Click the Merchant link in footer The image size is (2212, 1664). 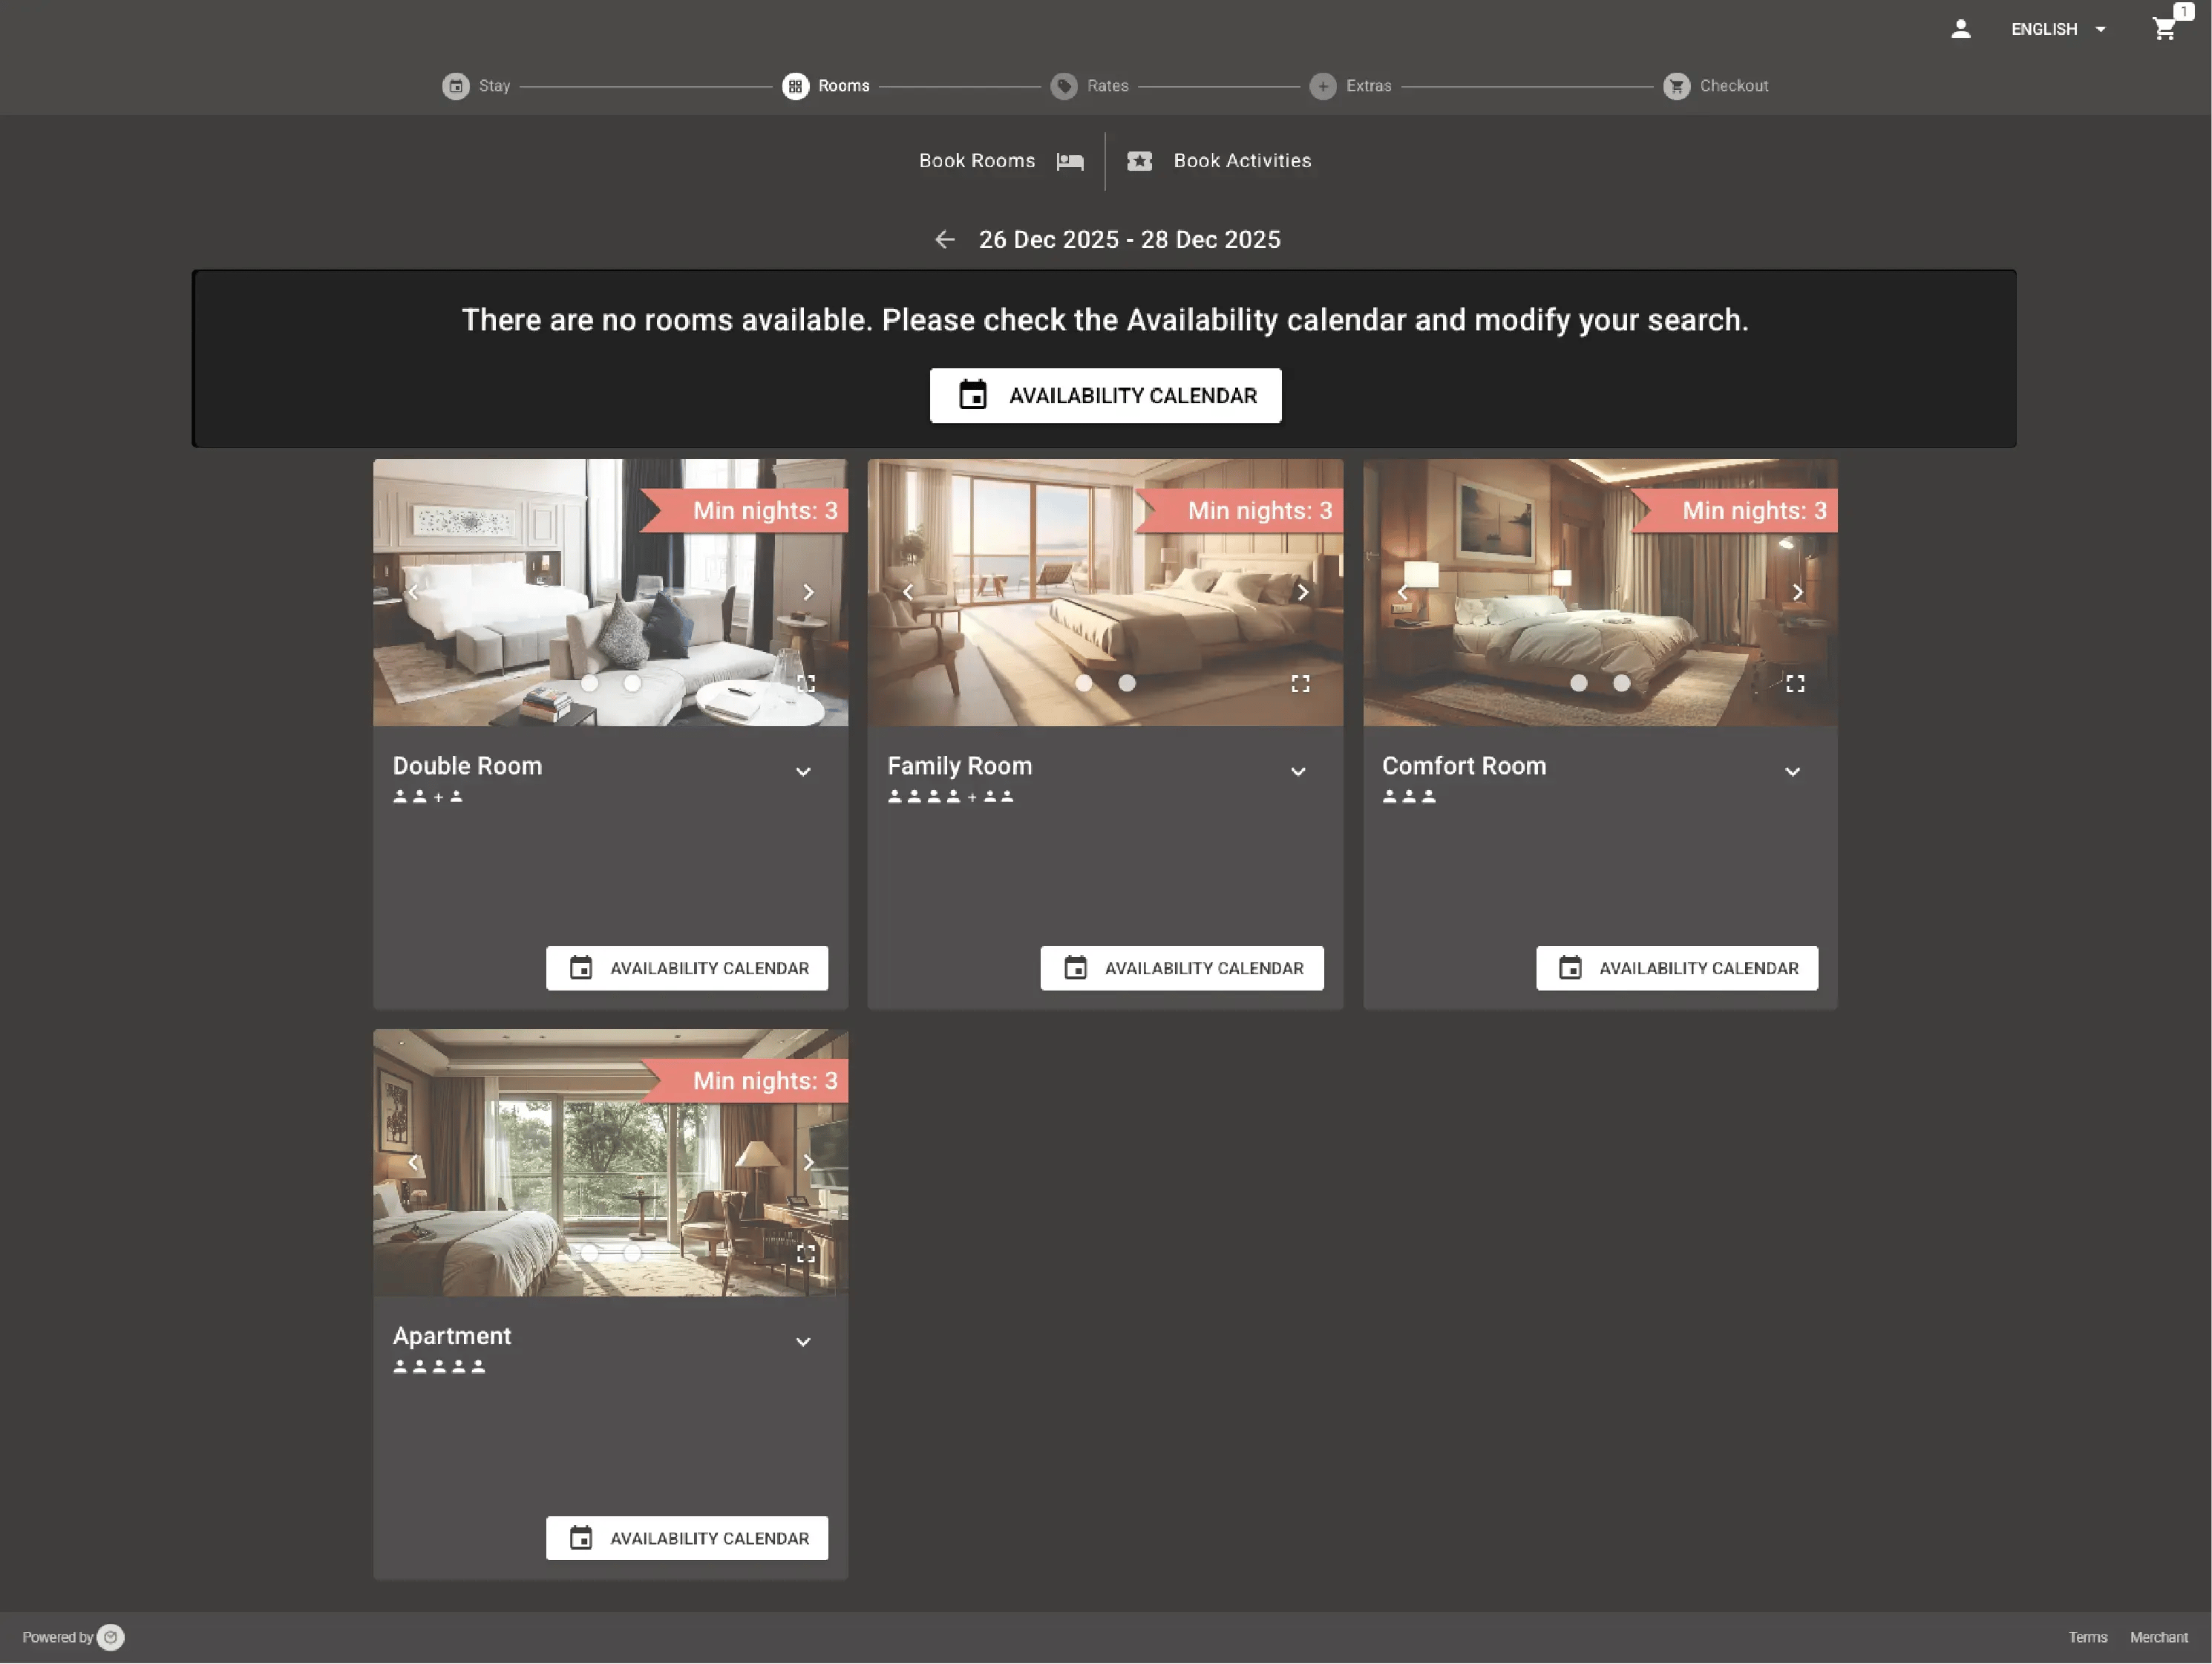point(2160,1637)
